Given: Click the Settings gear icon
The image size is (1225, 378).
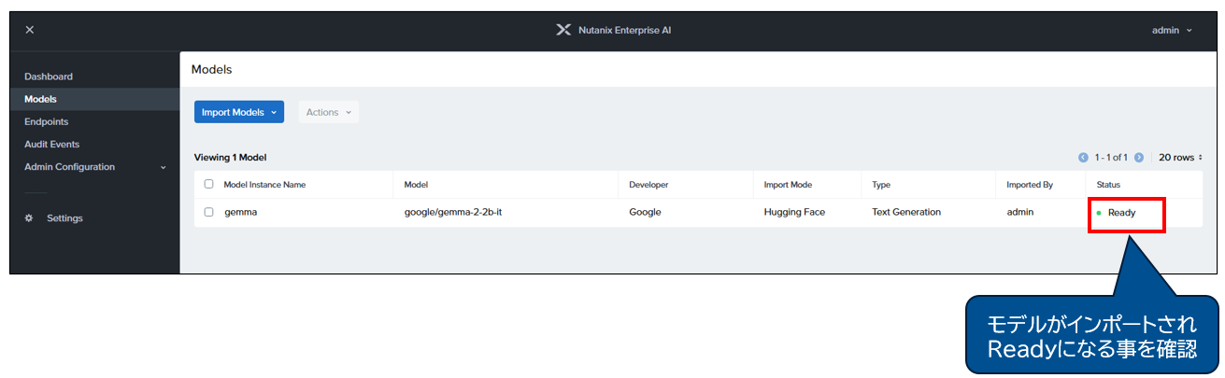Looking at the screenshot, I should pos(29,218).
